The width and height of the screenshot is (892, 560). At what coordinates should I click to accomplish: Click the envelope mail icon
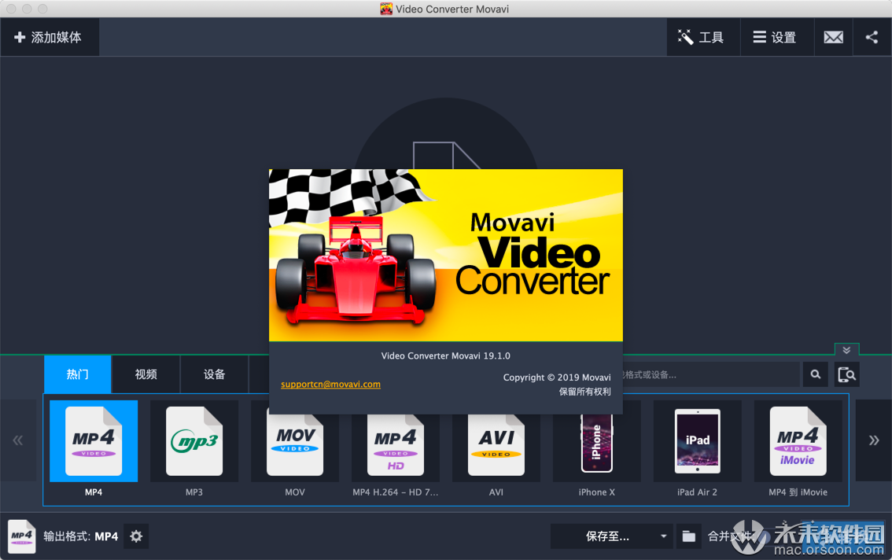coord(834,37)
